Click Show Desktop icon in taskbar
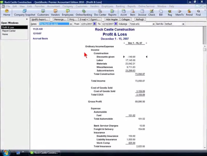The image size is (207, 156). (18, 153)
